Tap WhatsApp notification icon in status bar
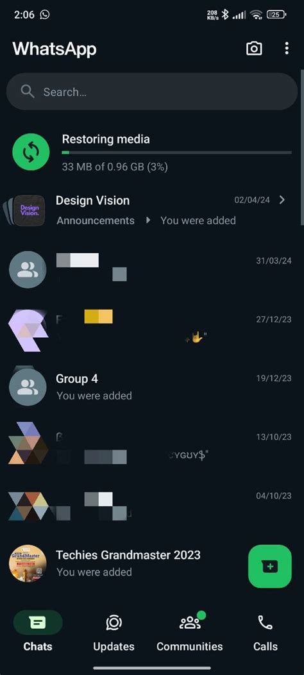This screenshot has width=304, height=675. point(45,14)
